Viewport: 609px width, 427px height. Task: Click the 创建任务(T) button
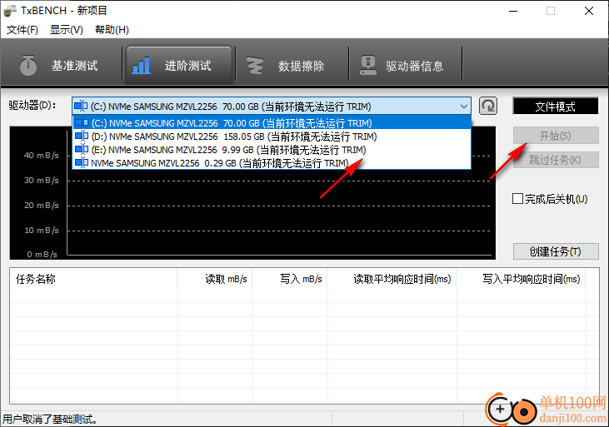[556, 251]
